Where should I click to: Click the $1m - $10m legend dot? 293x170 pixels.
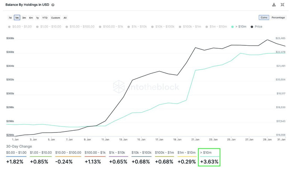click(x=207, y=27)
